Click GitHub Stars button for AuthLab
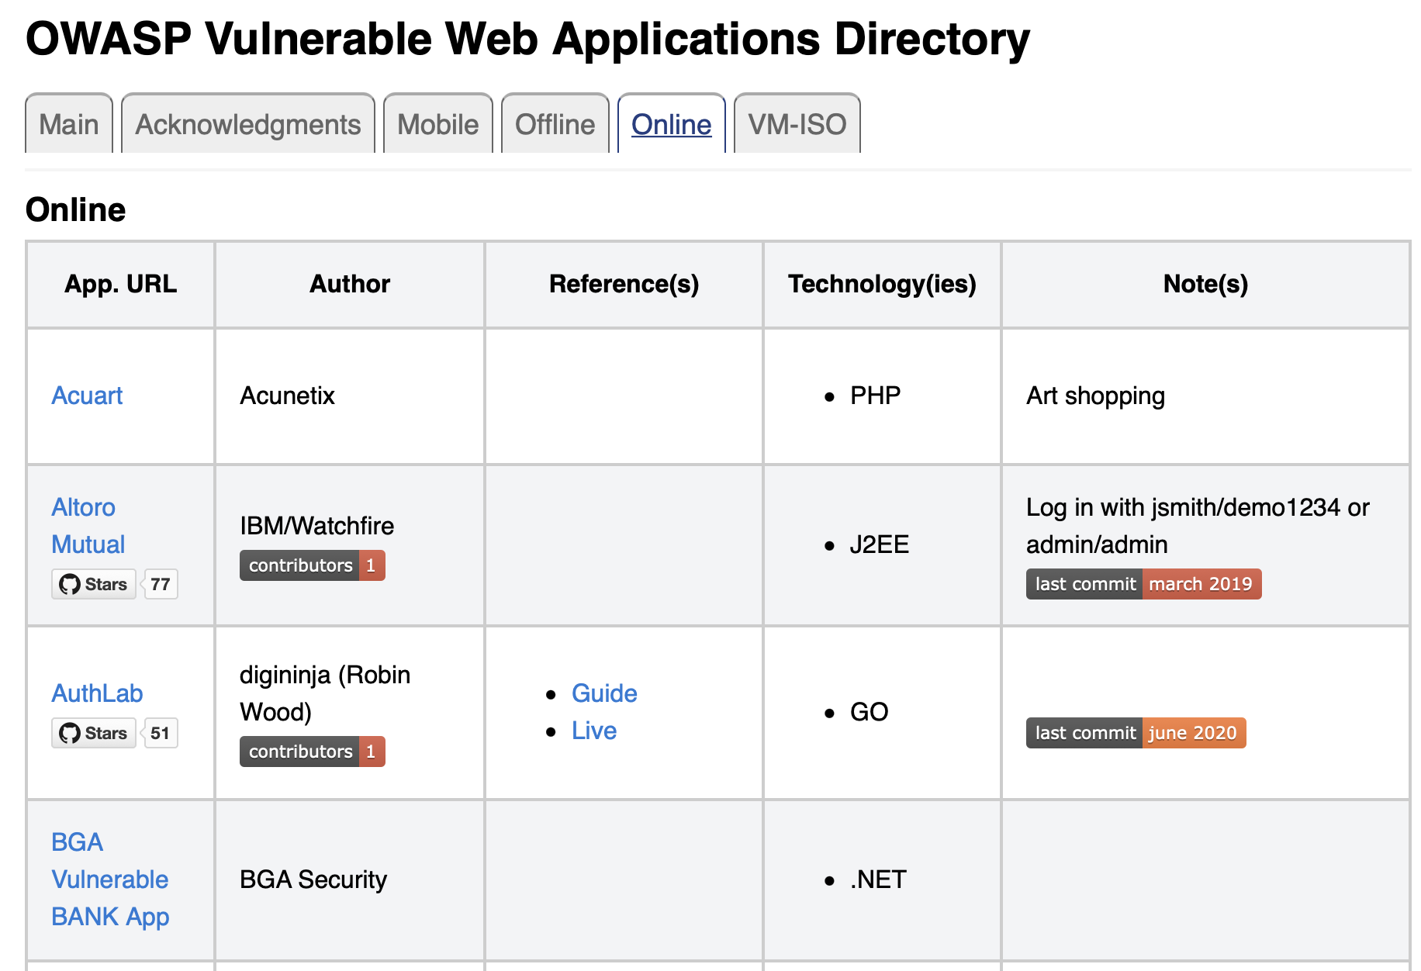The image size is (1421, 971). click(x=94, y=733)
